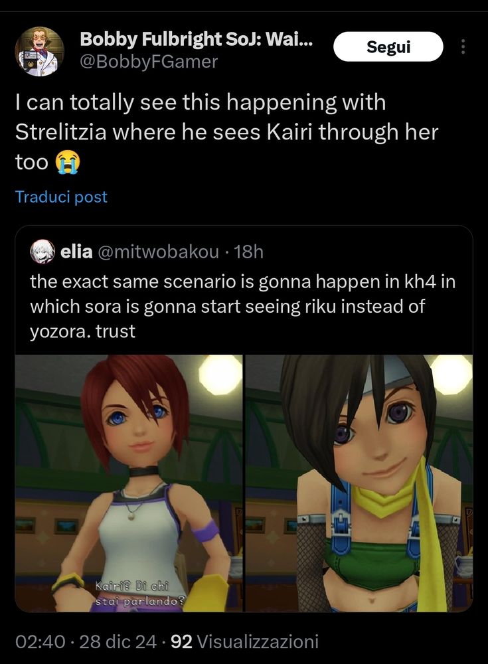Open the three-dot more options menu

(x=463, y=46)
